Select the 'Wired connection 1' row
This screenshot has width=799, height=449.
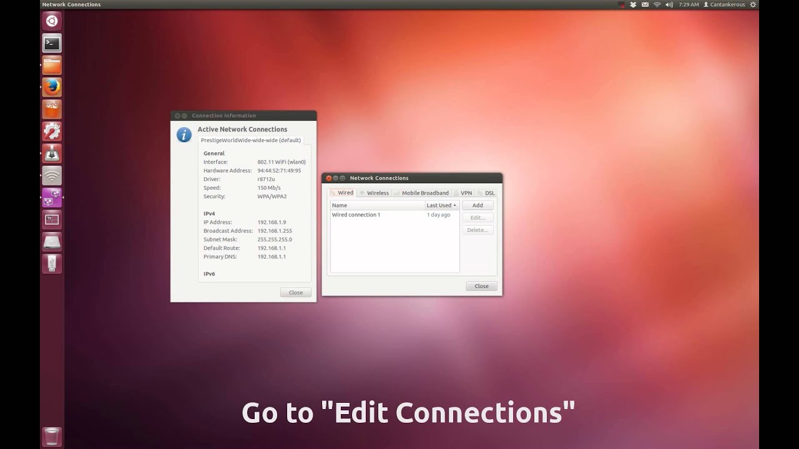click(x=395, y=215)
